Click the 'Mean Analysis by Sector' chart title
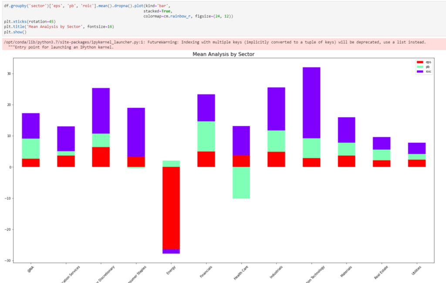This screenshot has height=283, width=446. pyautogui.click(x=223, y=54)
